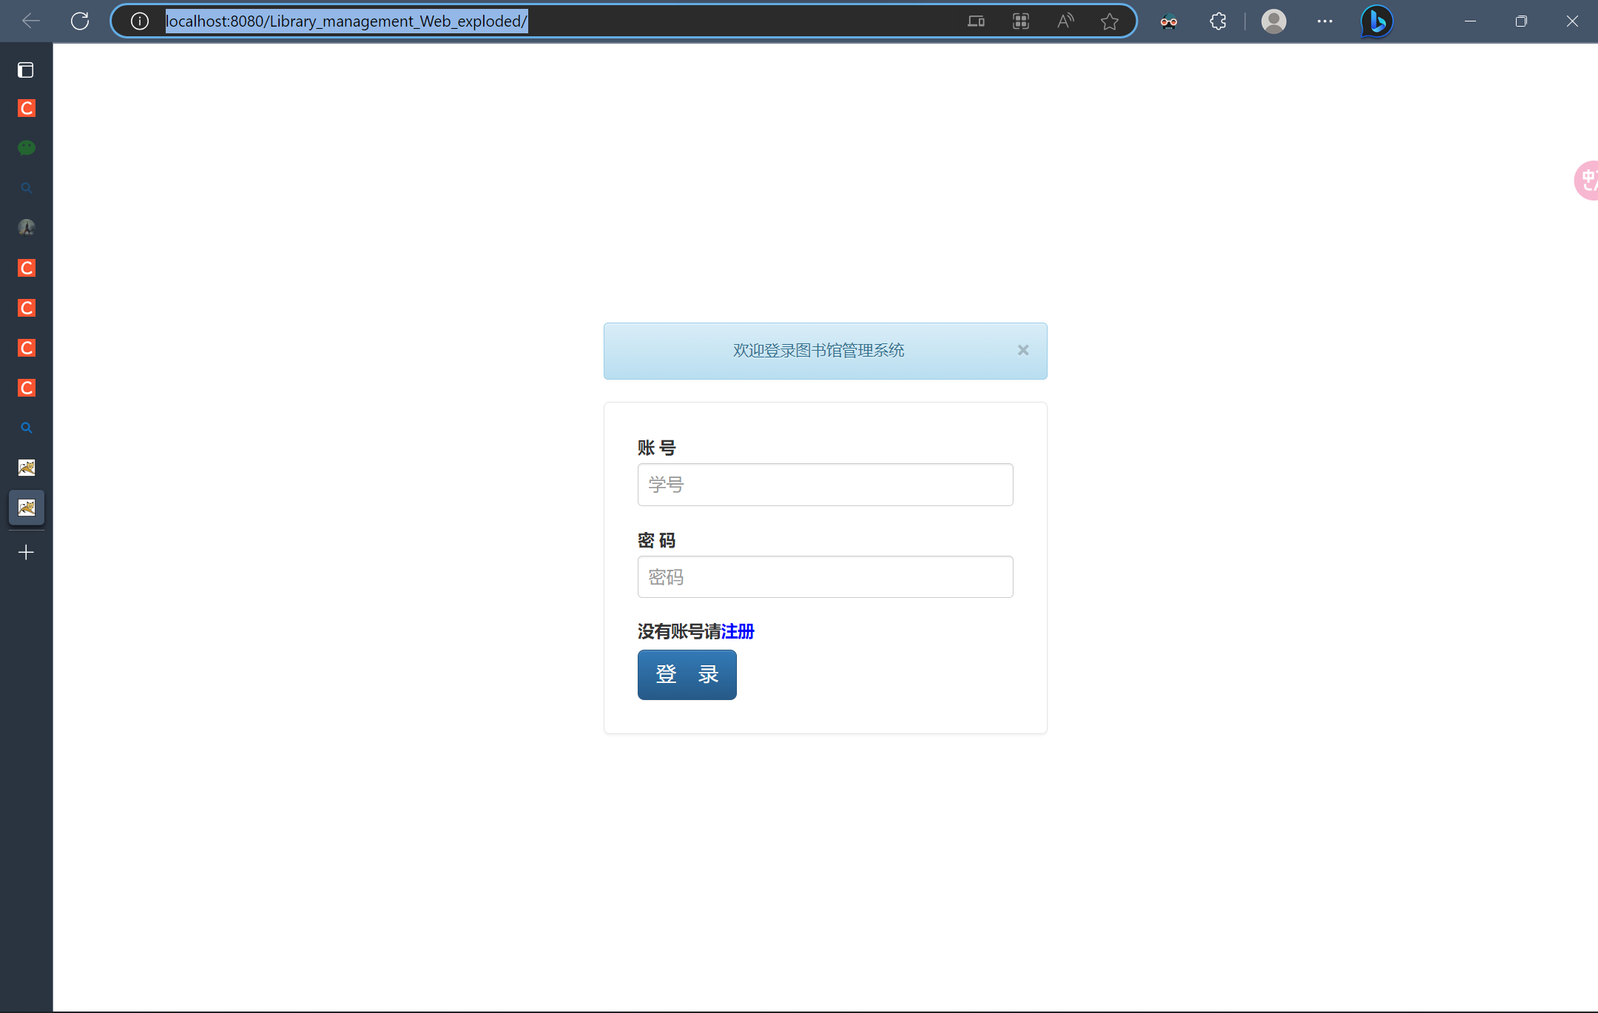Click the send-to-devices icon in address bar
This screenshot has height=1013, width=1598.
pyautogui.click(x=976, y=21)
